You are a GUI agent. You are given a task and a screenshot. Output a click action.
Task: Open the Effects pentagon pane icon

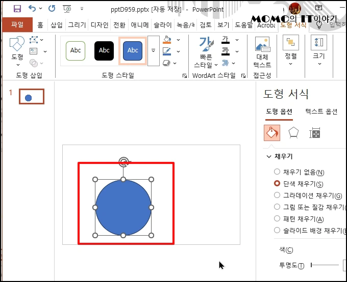293,133
